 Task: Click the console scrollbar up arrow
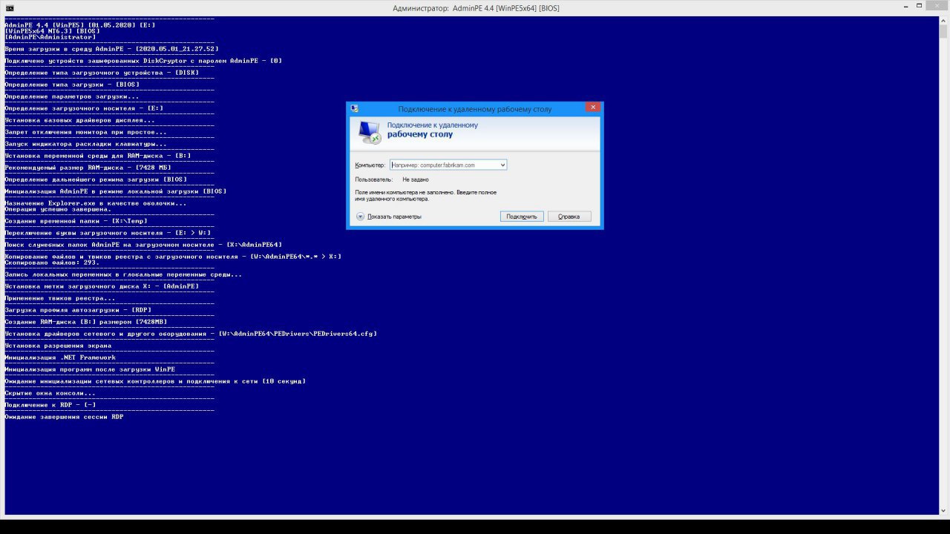coord(944,20)
